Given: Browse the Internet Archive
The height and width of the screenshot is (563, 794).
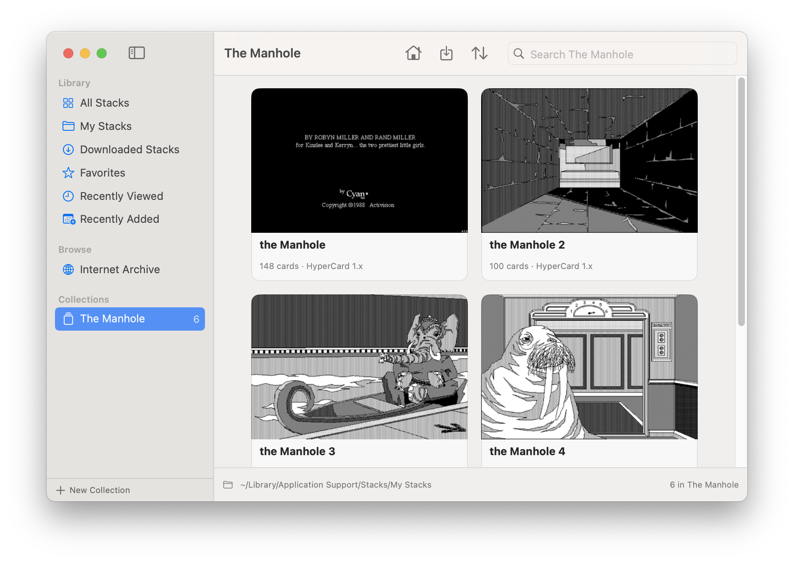Looking at the screenshot, I should 130,269.
